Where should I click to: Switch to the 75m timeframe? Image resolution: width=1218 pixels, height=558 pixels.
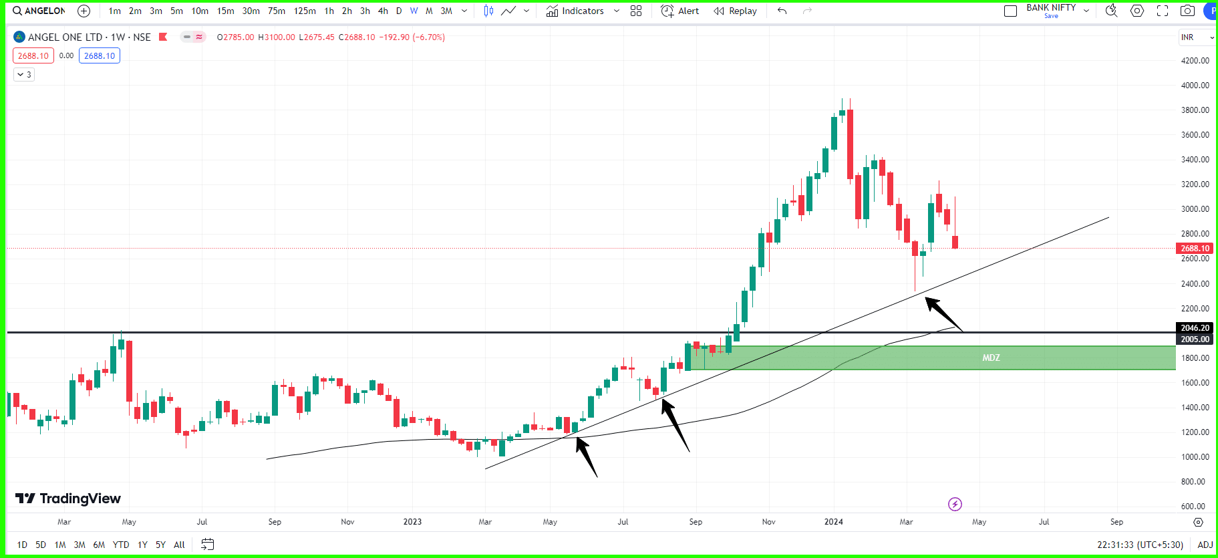pyautogui.click(x=277, y=11)
